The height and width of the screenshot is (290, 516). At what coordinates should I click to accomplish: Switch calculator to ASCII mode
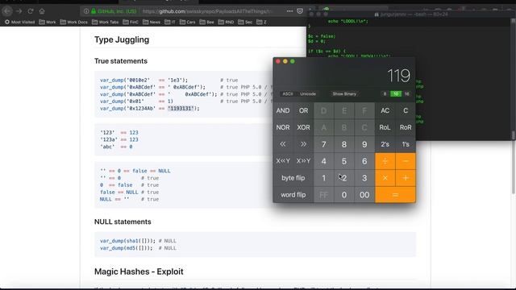coord(288,94)
